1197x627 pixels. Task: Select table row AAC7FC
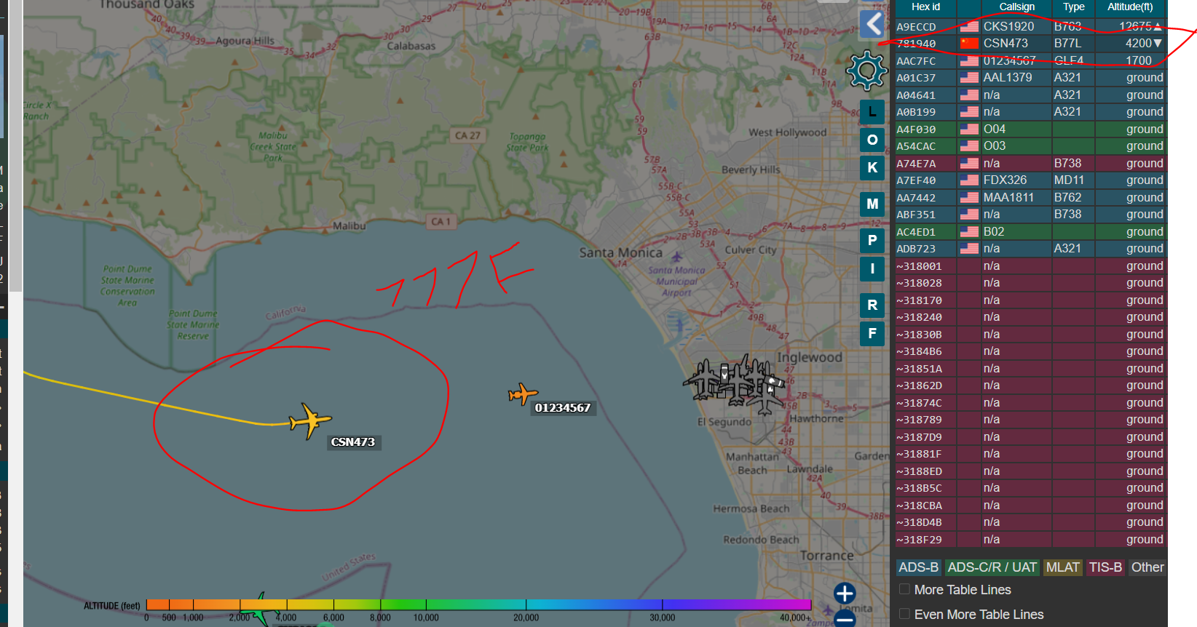coord(1030,60)
